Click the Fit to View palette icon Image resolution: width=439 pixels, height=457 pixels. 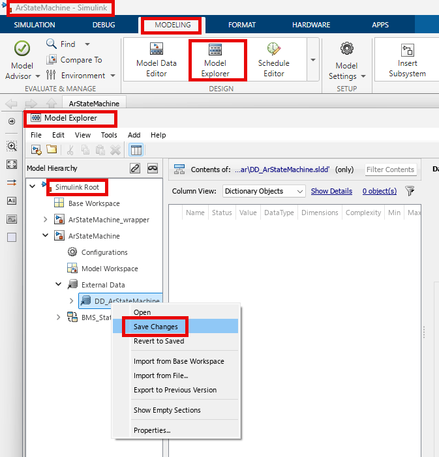(x=12, y=164)
